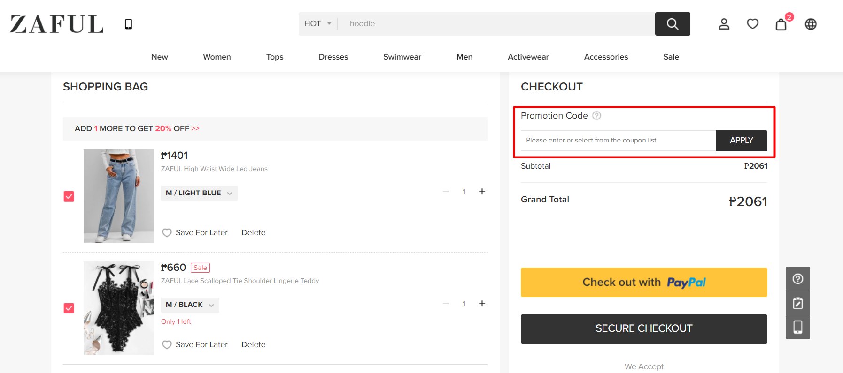Click the Sale tag next to ₱660

[x=200, y=268]
